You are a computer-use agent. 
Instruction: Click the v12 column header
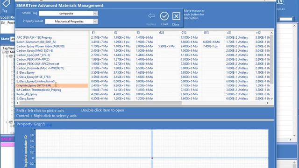point(258,33)
